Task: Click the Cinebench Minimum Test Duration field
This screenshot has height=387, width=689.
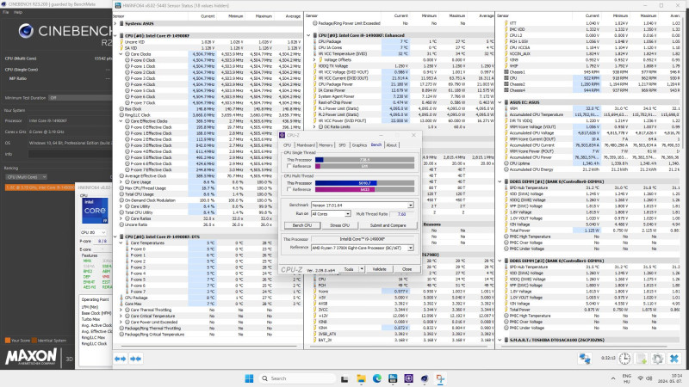Action: tap(80, 98)
